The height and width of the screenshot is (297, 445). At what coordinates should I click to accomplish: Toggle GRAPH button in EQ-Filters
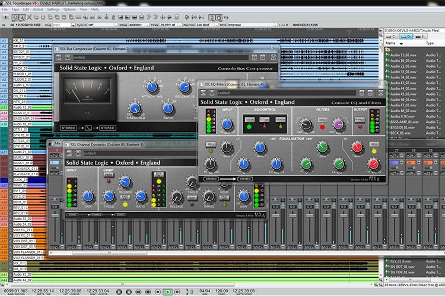point(281,120)
